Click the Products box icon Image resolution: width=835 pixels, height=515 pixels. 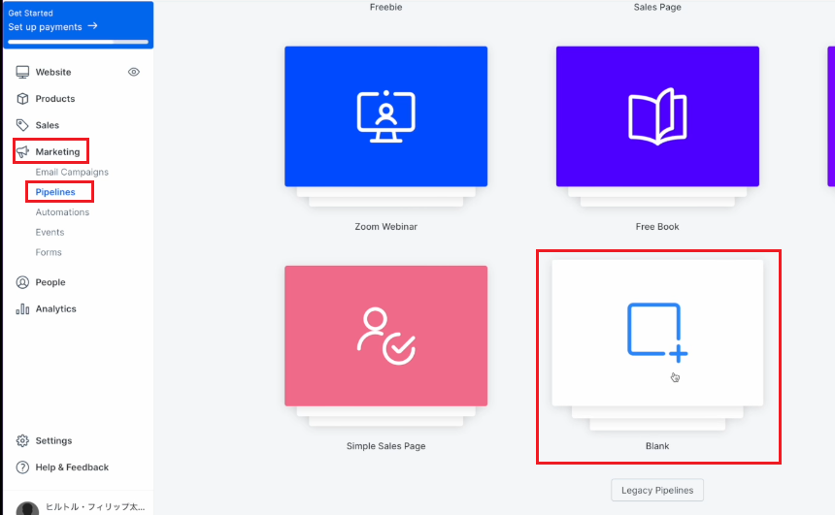[x=22, y=98]
